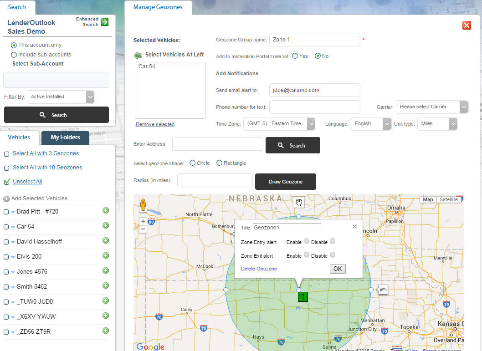Click Delete Geozone link
482x351 pixels.
tap(259, 269)
